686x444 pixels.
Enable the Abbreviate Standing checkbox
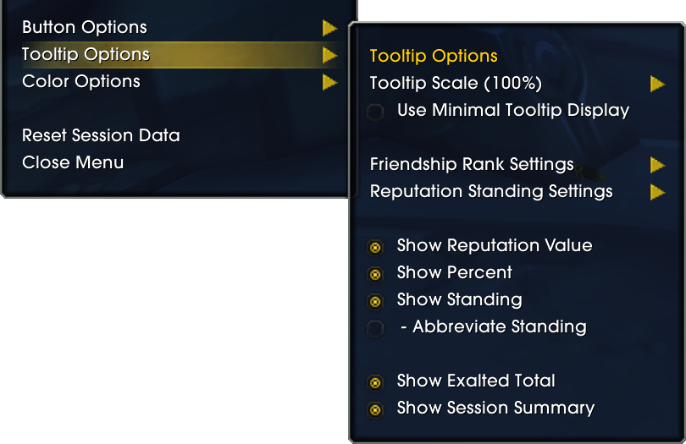point(375,328)
